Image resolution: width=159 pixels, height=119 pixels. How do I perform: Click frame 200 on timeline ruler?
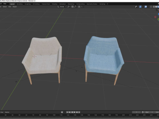click(x=123, y=115)
